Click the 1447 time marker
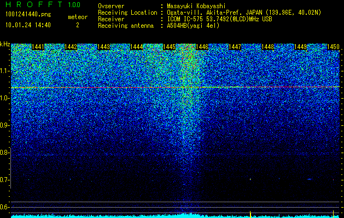Image resolution: width=344 pixels, height=218 pixels. (235, 47)
